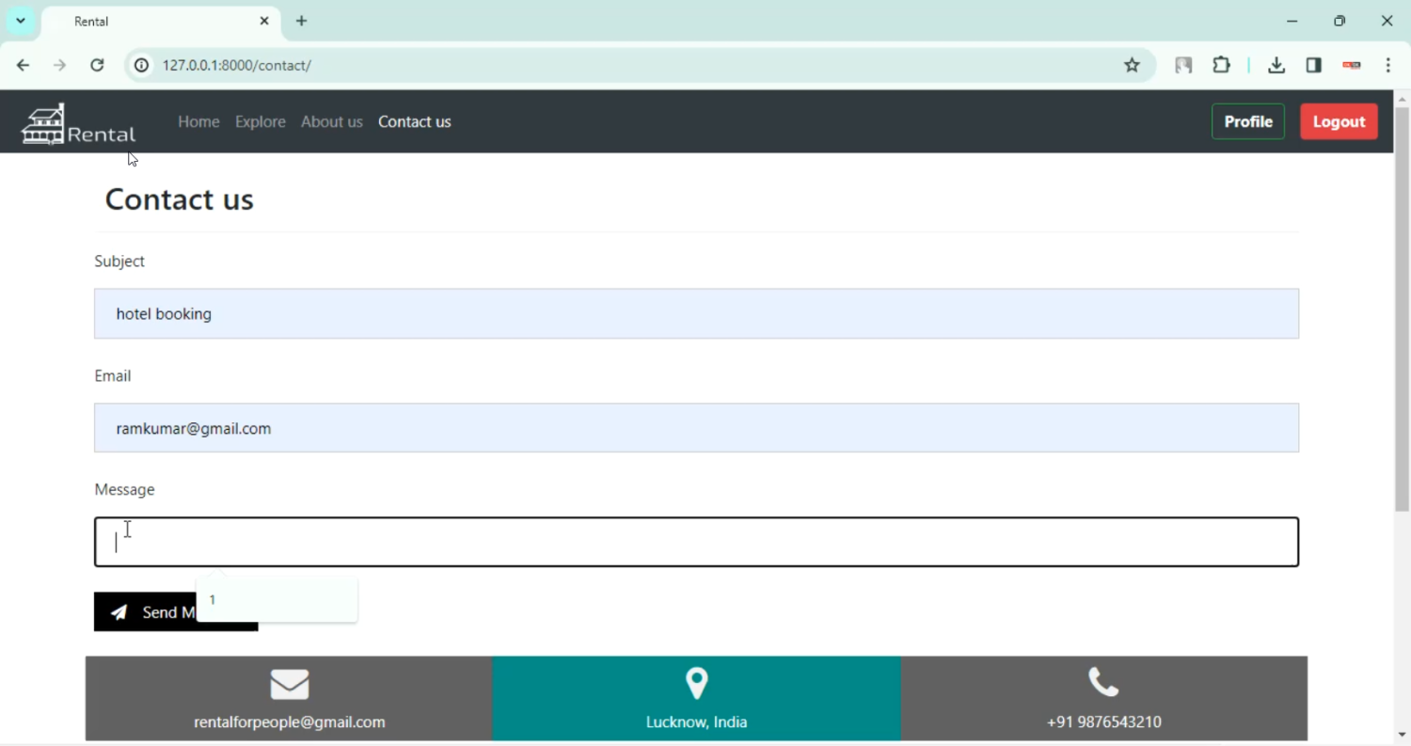The width and height of the screenshot is (1411, 746).
Task: Toggle the browser side panel icon
Action: [1313, 65]
